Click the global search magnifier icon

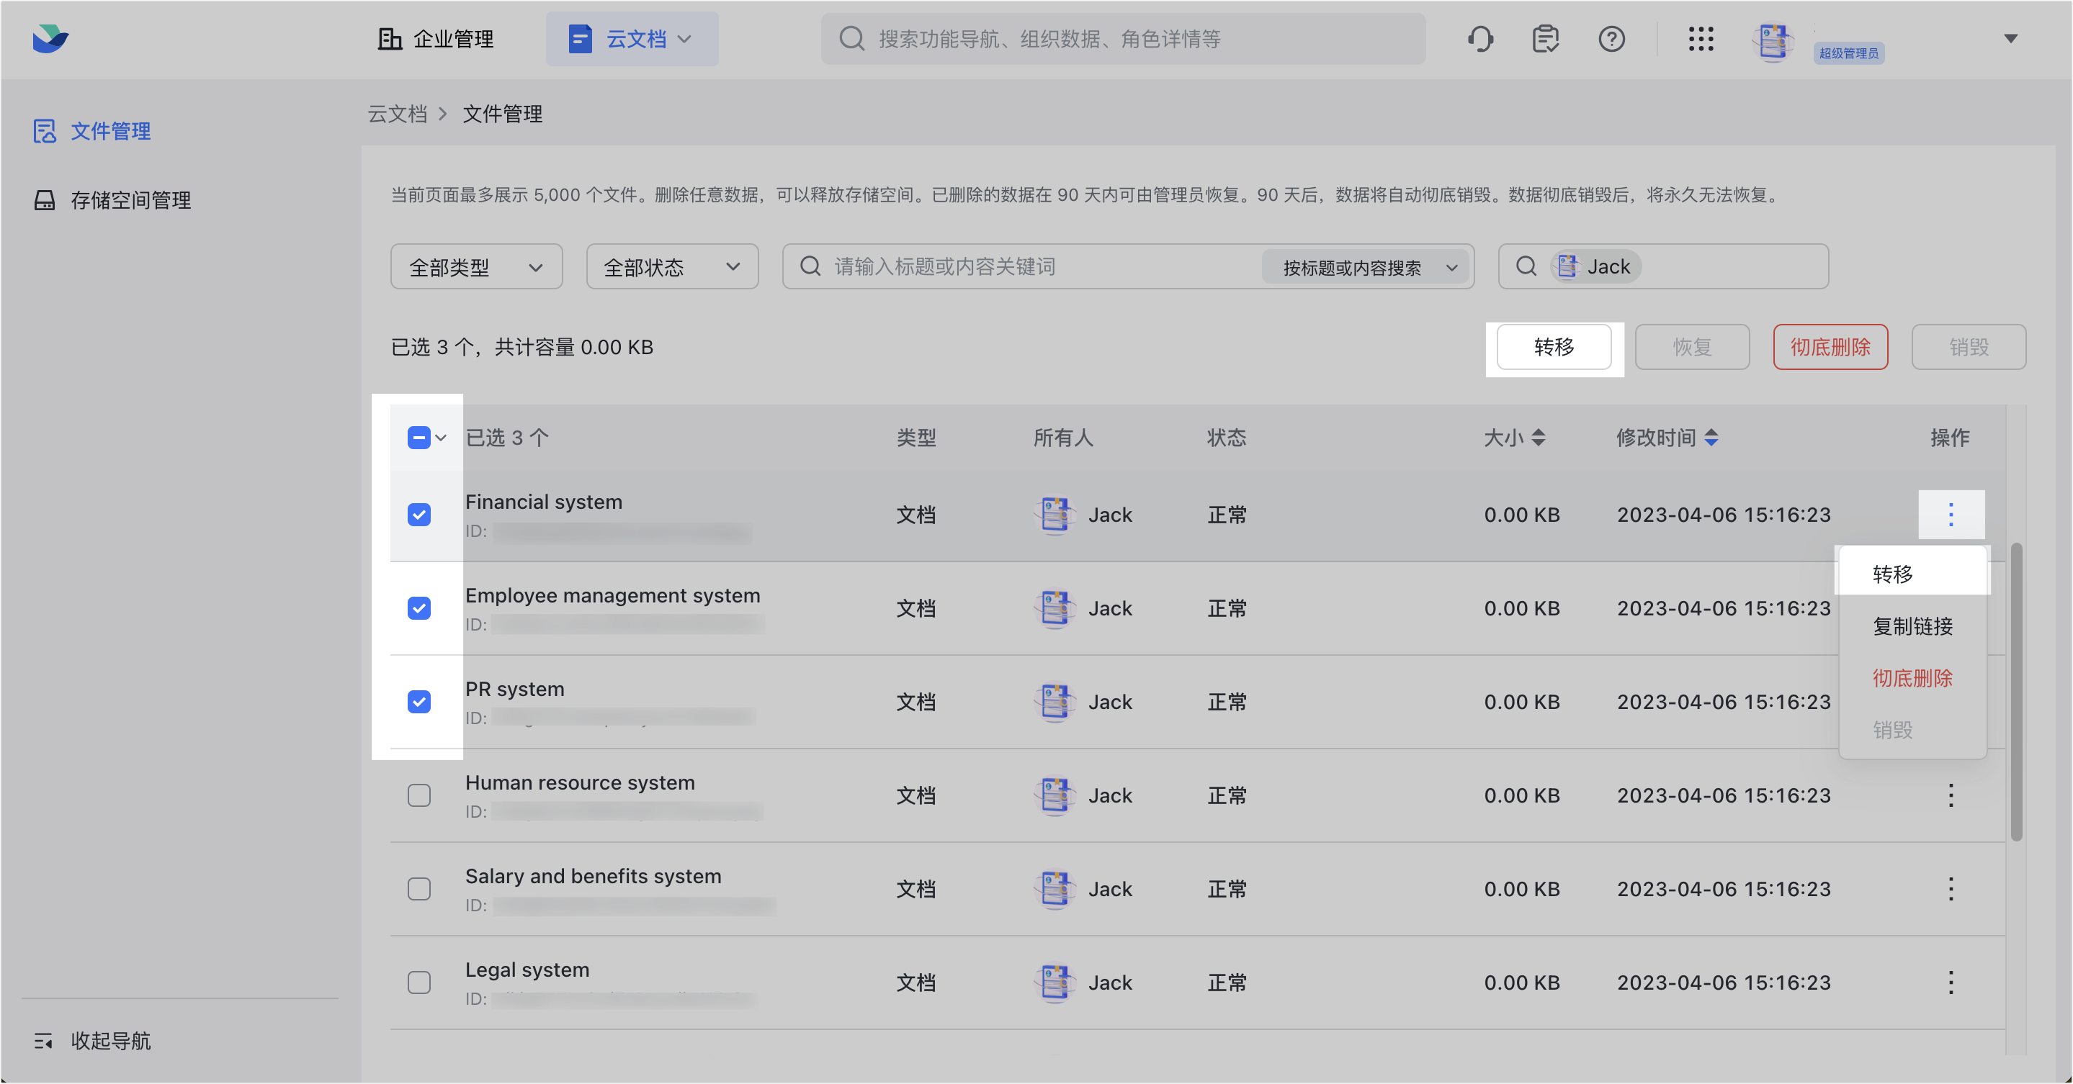tap(851, 39)
